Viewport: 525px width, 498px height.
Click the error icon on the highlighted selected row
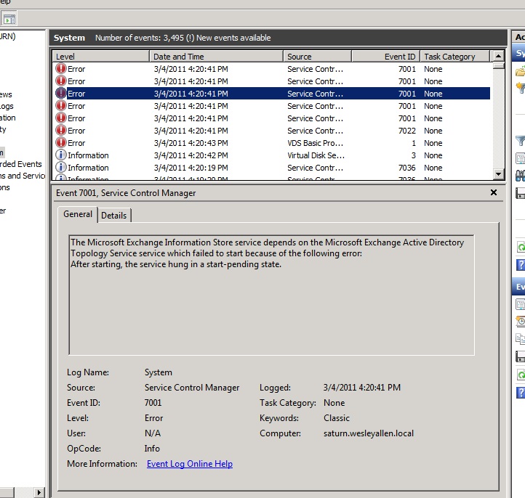(x=61, y=93)
